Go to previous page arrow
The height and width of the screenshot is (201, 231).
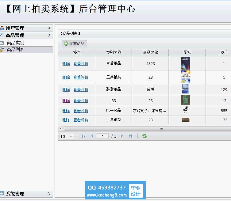click(x=92, y=136)
